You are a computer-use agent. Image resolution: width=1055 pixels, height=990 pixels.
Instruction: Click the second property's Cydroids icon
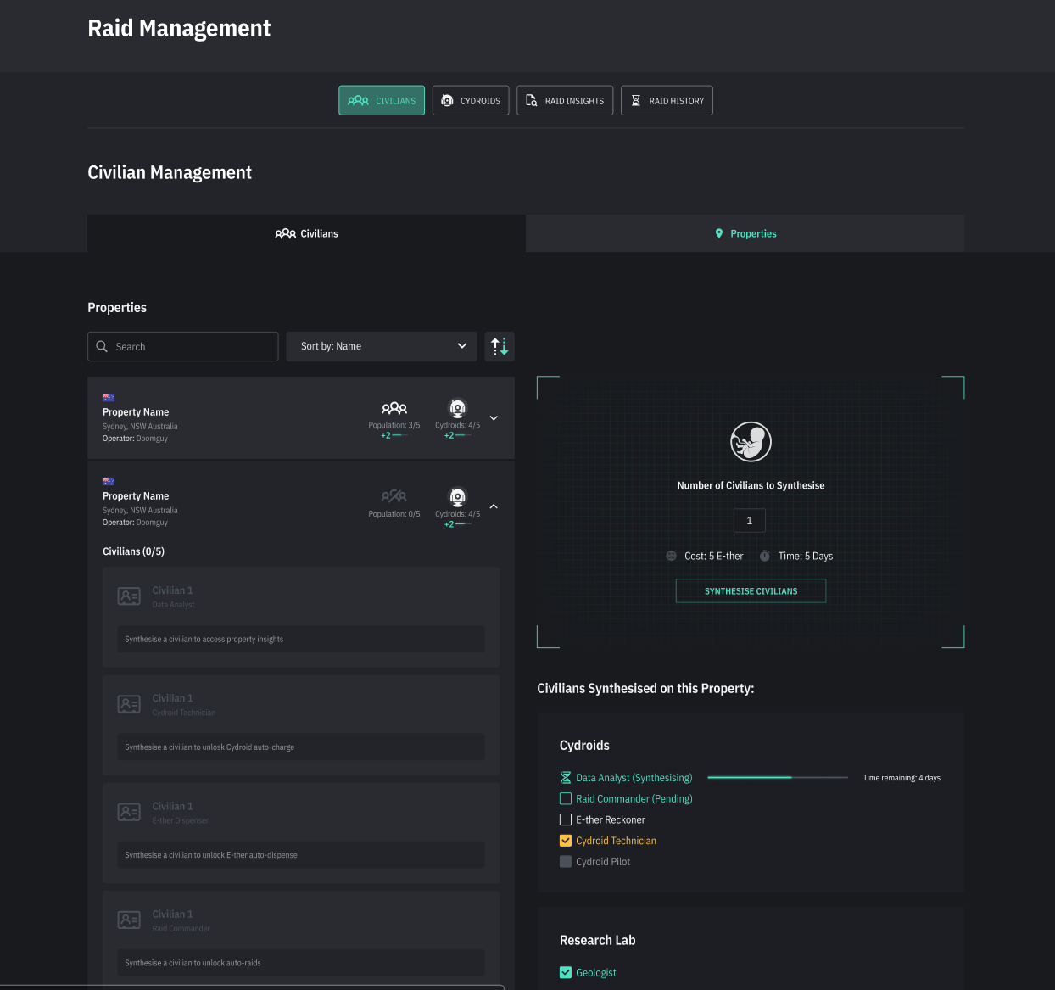pos(457,497)
